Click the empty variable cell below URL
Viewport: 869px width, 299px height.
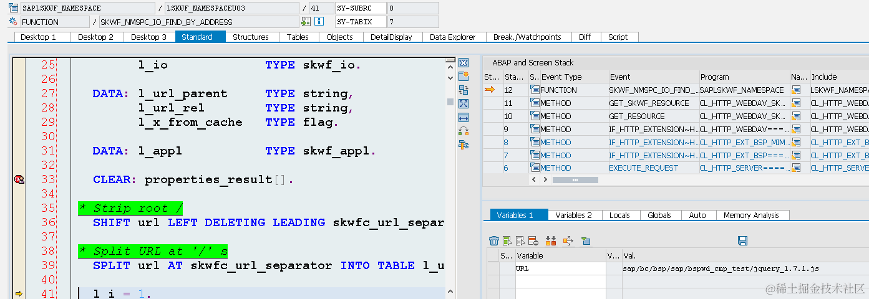[x=560, y=282]
